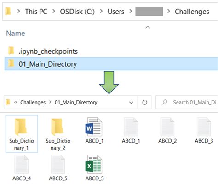Expand the chevron after This PC

pos(54,11)
